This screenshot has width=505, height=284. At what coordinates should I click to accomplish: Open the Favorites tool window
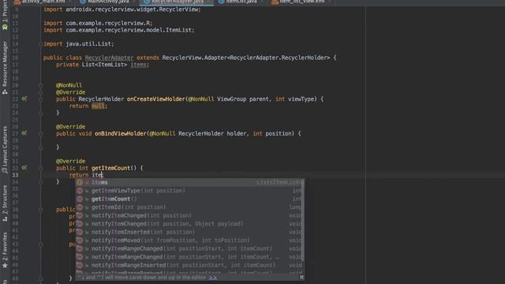(5, 249)
